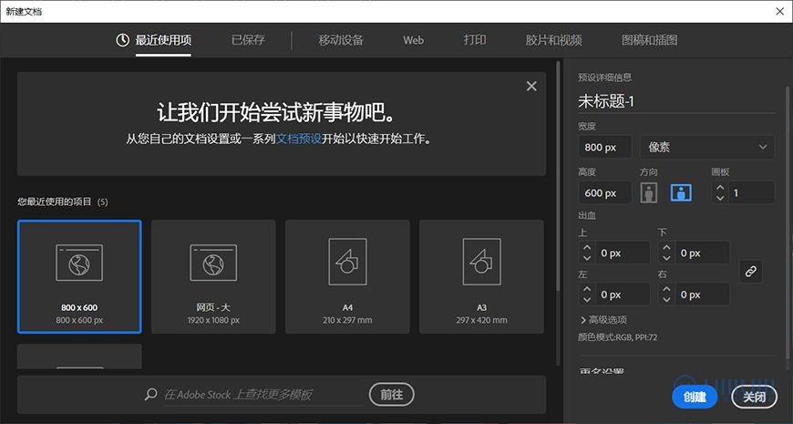Increase the 左 left bleed value
793x424 pixels.
coord(587,289)
